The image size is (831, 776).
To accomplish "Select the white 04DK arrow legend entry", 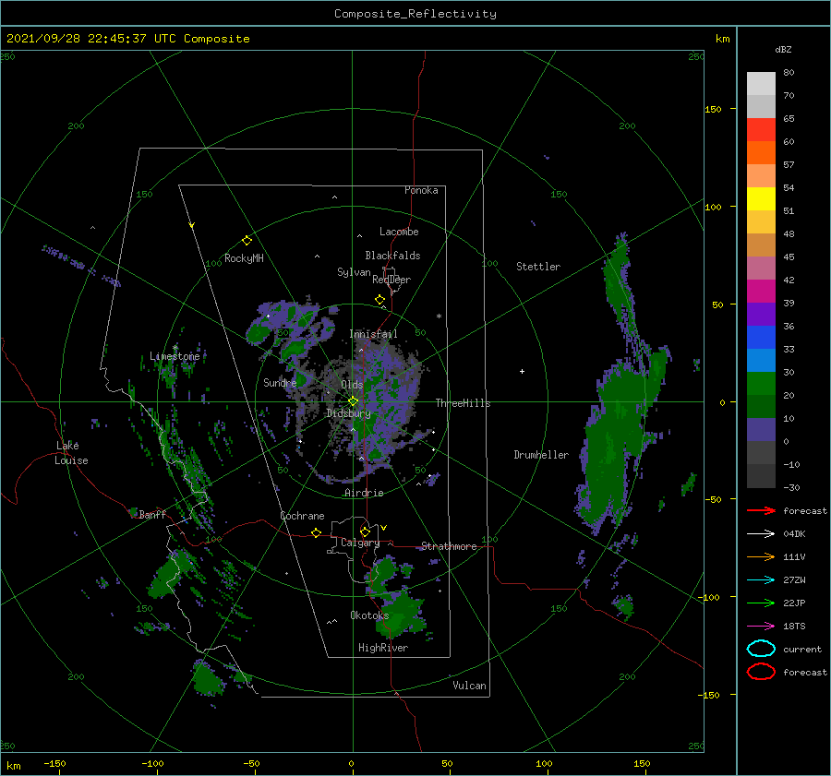I will [761, 534].
